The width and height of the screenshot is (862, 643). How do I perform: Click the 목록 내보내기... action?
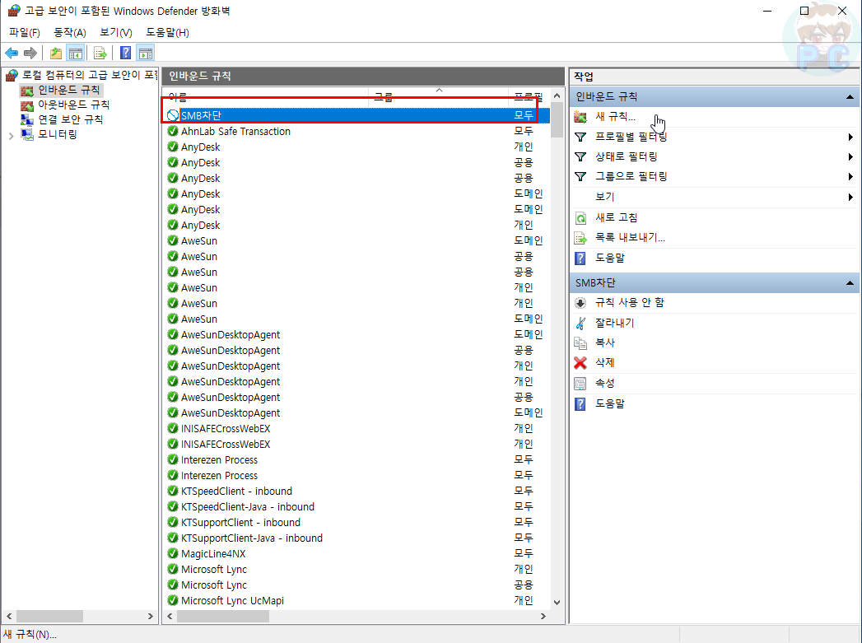click(630, 237)
